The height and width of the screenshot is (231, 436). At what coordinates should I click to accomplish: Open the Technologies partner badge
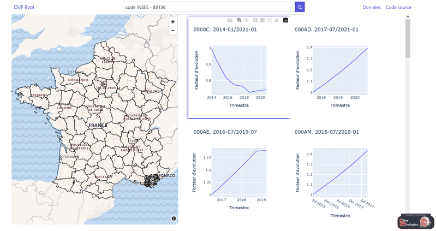[416, 222]
